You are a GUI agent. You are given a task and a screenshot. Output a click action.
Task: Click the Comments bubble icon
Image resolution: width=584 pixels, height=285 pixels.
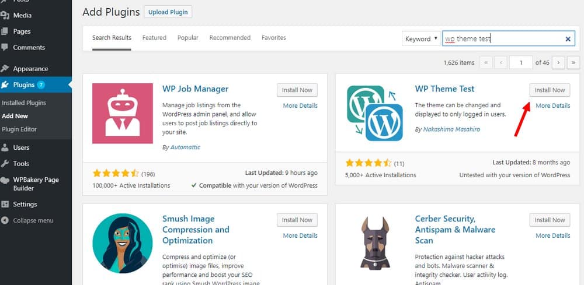coord(5,48)
